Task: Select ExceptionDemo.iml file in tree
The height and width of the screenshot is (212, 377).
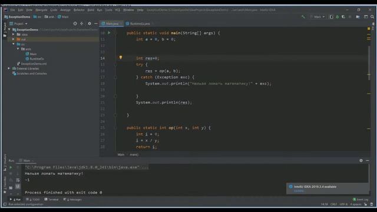Action: click(32, 64)
